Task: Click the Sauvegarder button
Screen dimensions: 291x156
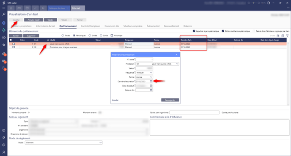Action: (170, 100)
